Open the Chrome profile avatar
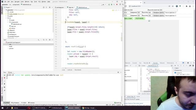Viewport: 196px width, 110px height. (190, 6)
